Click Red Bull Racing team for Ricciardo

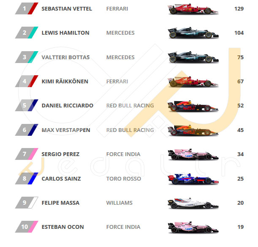[x=130, y=105]
